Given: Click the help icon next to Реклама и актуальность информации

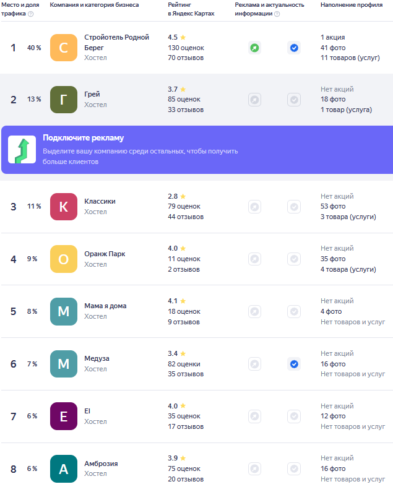Looking at the screenshot, I should 277,14.
